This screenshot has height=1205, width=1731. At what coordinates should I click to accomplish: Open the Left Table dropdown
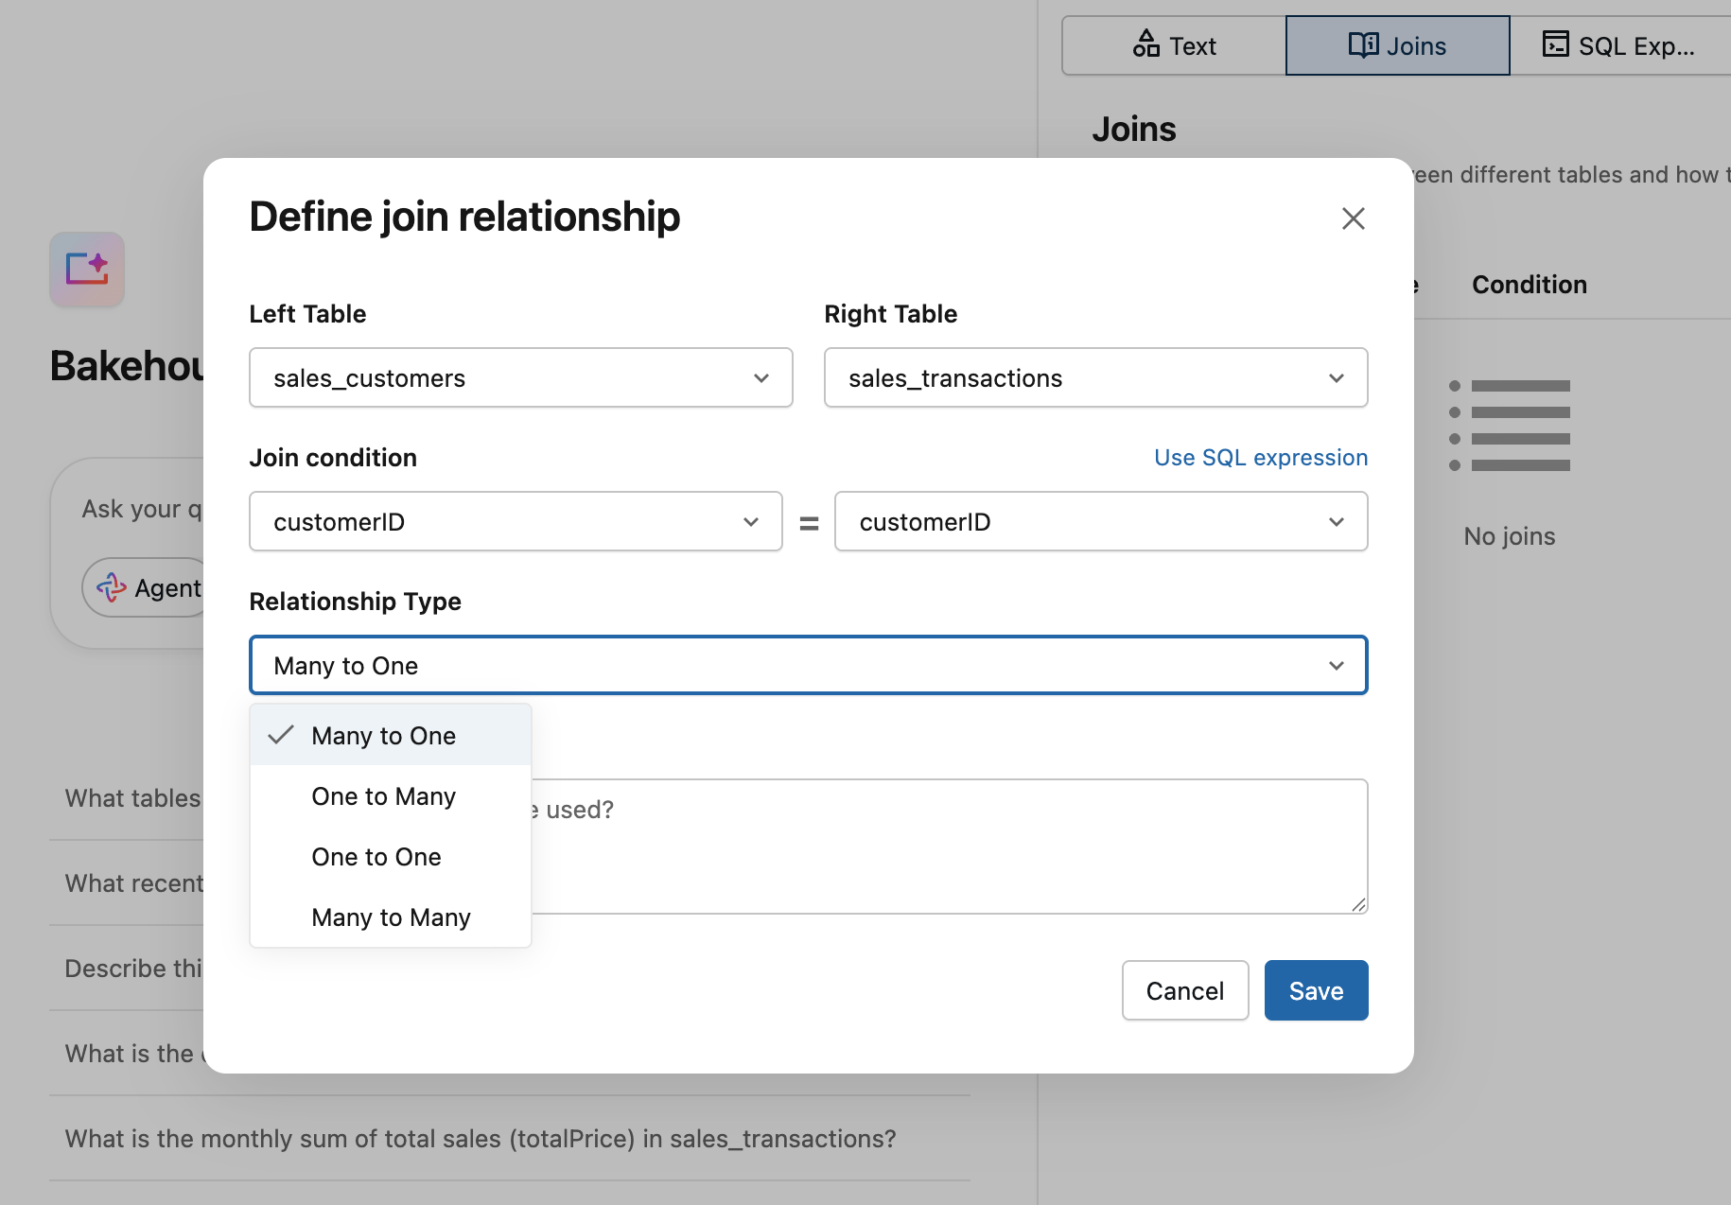point(520,378)
